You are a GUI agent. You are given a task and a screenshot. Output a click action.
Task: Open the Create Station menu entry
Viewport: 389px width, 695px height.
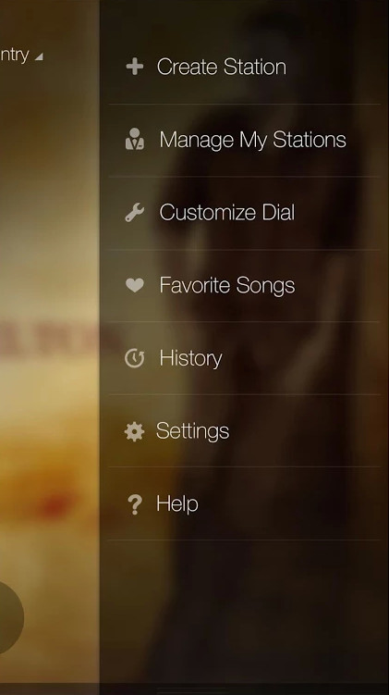[221, 67]
